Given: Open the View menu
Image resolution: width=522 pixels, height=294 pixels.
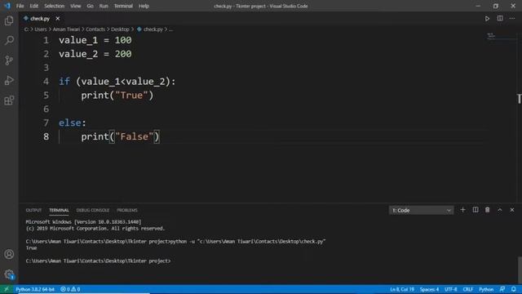Looking at the screenshot, I should click(76, 6).
